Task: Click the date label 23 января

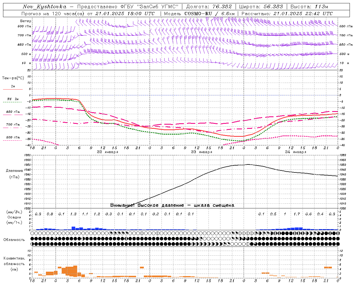Action: 201,152
